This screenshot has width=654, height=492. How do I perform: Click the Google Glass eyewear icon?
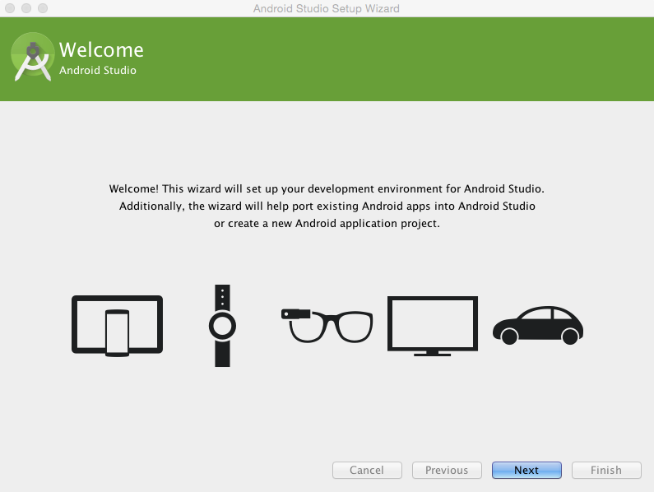coord(327,326)
